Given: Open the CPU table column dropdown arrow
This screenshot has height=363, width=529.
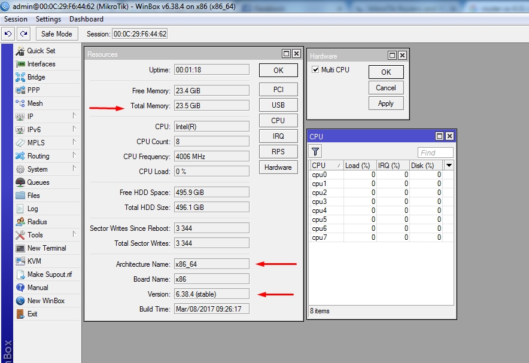Looking at the screenshot, I should pos(448,166).
